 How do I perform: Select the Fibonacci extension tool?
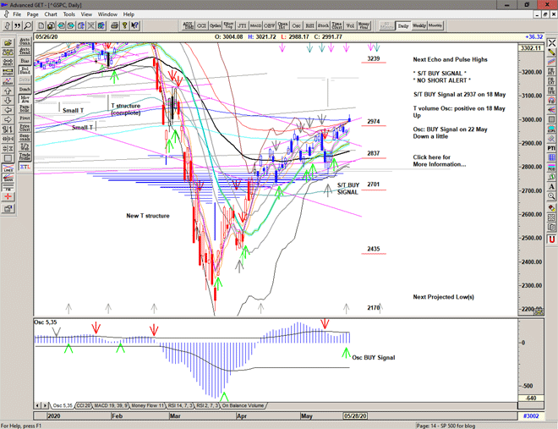[551, 81]
